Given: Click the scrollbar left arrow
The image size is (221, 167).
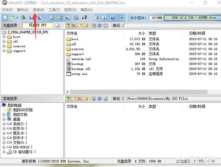Looking at the screenshot, I should (x=68, y=92).
